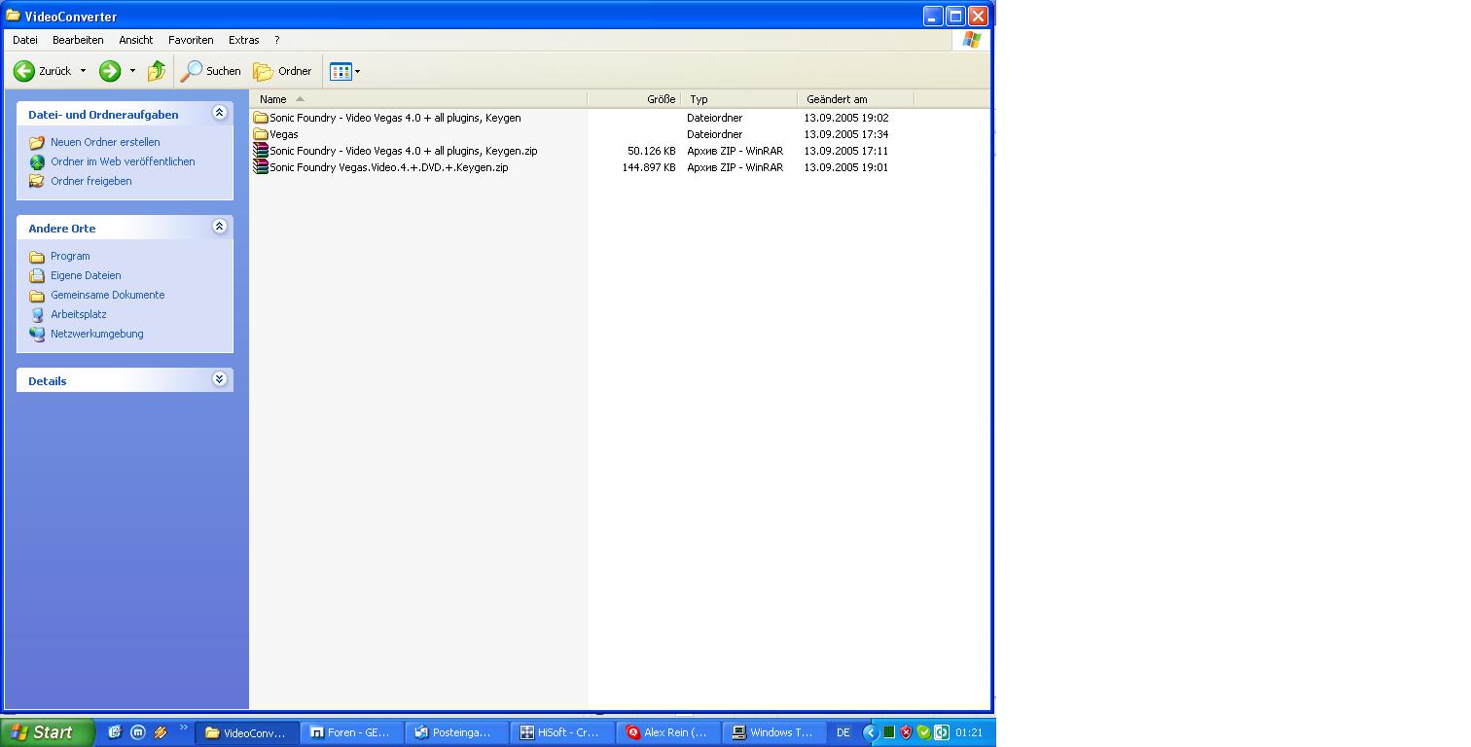Viewport: 1471px width, 747px height.
Task: Click the Arbeitsplatz computer icon
Action: 37,314
